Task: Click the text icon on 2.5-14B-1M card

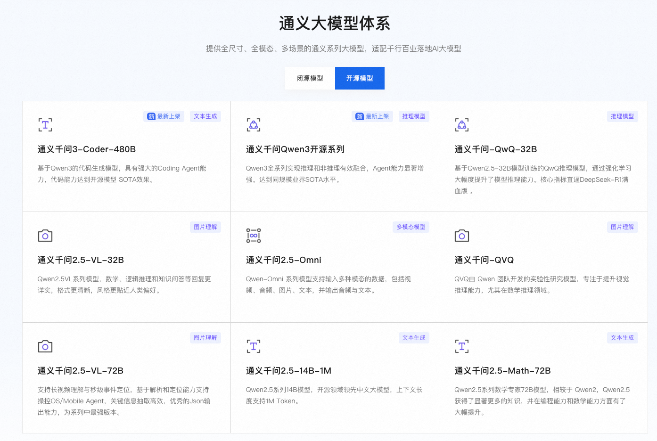Action: coord(254,346)
